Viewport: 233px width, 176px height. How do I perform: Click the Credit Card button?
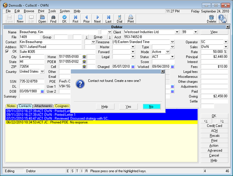(x=214, y=125)
